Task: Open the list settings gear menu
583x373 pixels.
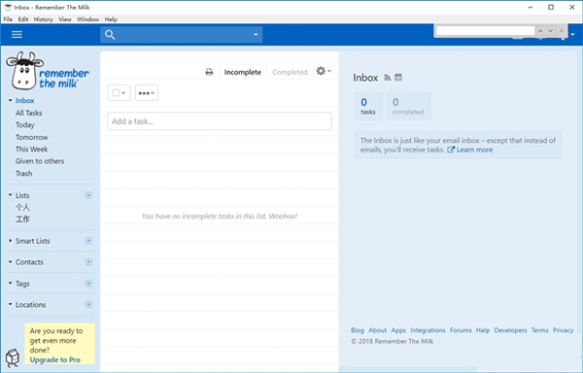Action: [324, 71]
